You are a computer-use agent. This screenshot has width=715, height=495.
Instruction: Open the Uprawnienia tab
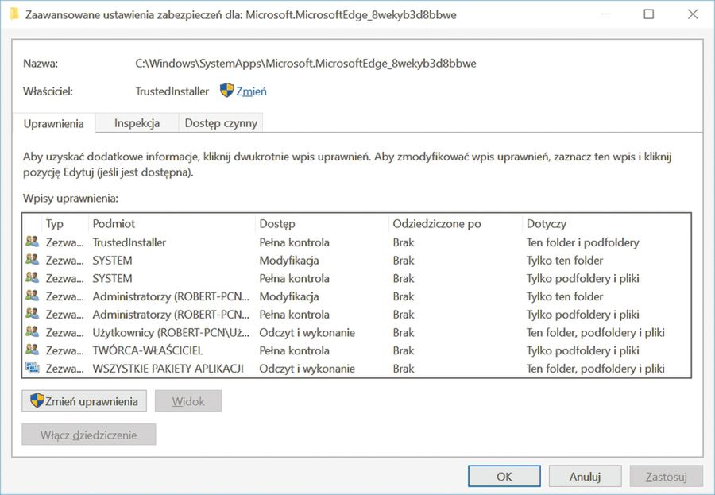point(54,124)
